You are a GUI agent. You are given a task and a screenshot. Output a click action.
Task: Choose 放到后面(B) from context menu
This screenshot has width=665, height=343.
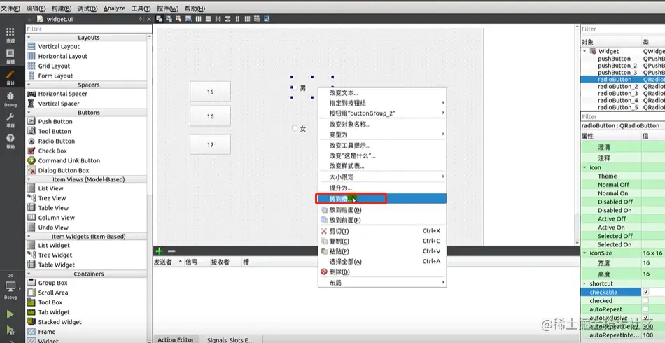click(382, 210)
